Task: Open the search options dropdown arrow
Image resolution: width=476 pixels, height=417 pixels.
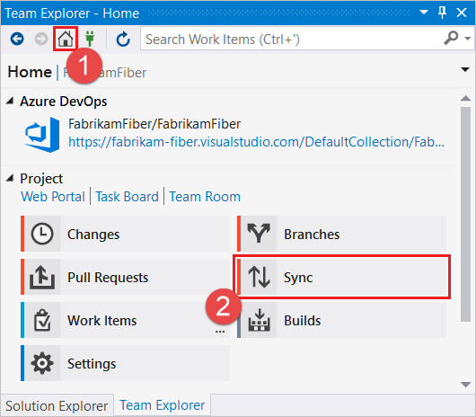Action: [x=468, y=39]
